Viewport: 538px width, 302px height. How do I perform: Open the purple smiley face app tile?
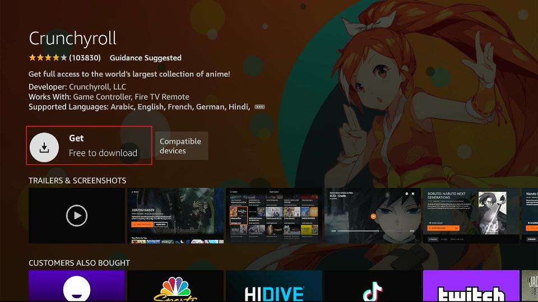tap(77, 286)
